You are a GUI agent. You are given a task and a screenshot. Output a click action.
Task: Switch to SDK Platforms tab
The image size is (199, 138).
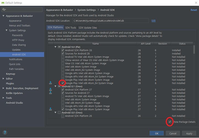point(55,27)
